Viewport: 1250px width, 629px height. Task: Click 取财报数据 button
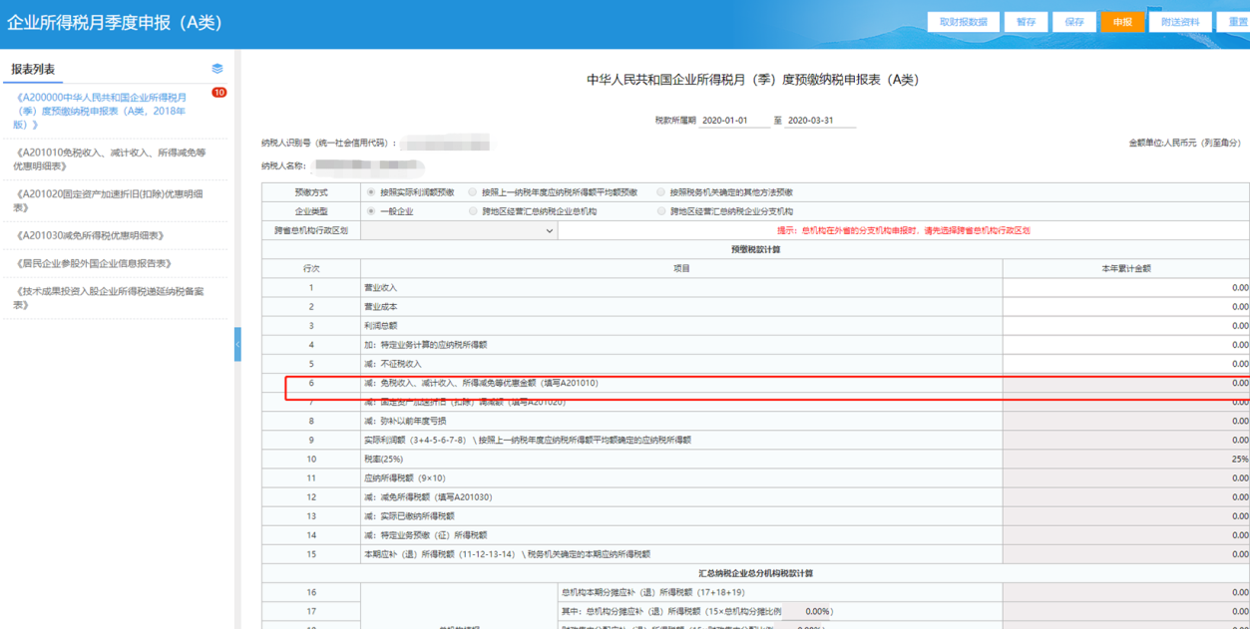(x=963, y=22)
